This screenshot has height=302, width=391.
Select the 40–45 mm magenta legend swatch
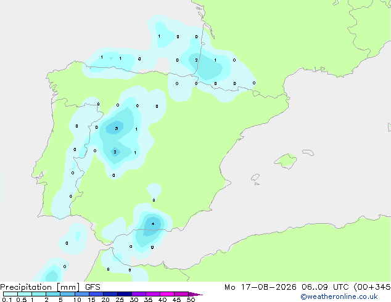pyautogui.click(x=167, y=294)
